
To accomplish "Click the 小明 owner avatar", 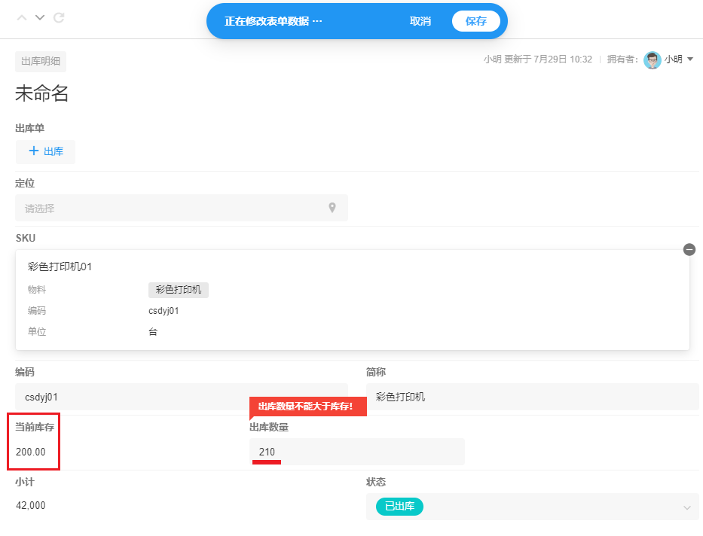I will point(652,60).
